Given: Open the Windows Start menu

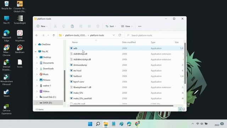Looking at the screenshot, I should 90,124.
